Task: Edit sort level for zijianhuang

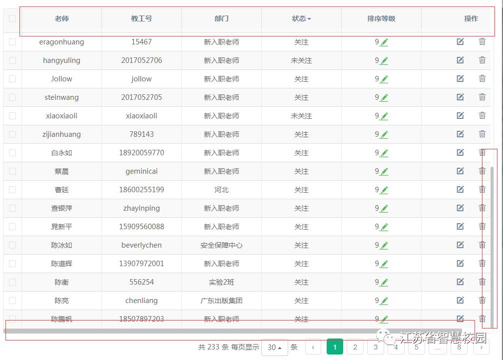Action: tap(384, 134)
